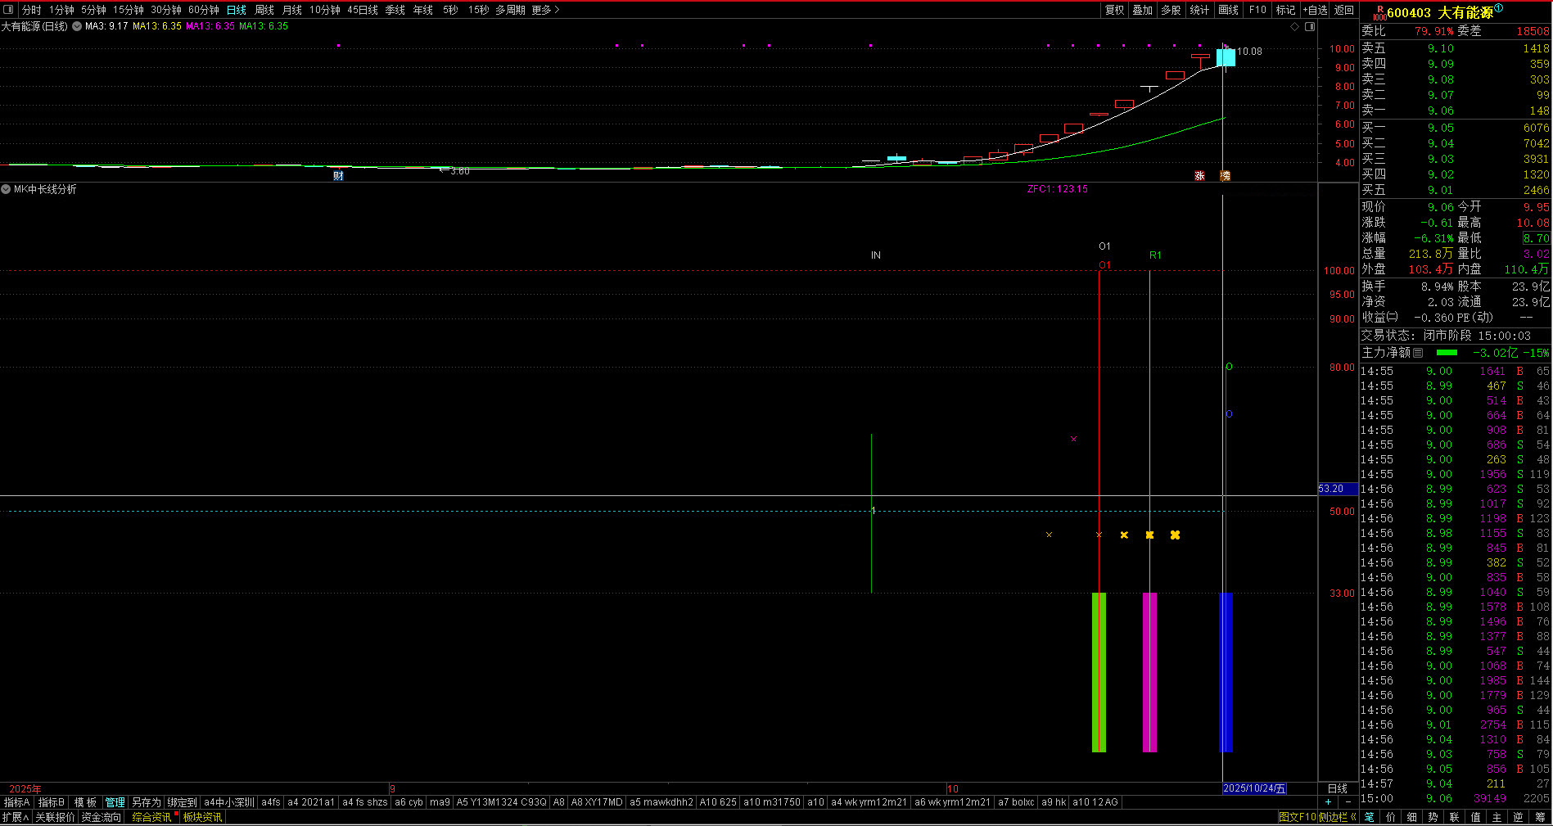The image size is (1553, 826).
Task: Switch to 年线 yearly chart
Action: click(x=423, y=10)
